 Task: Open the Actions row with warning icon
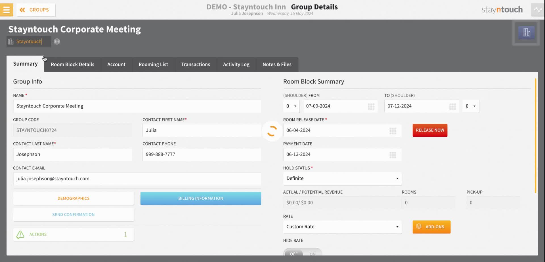[x=74, y=235]
